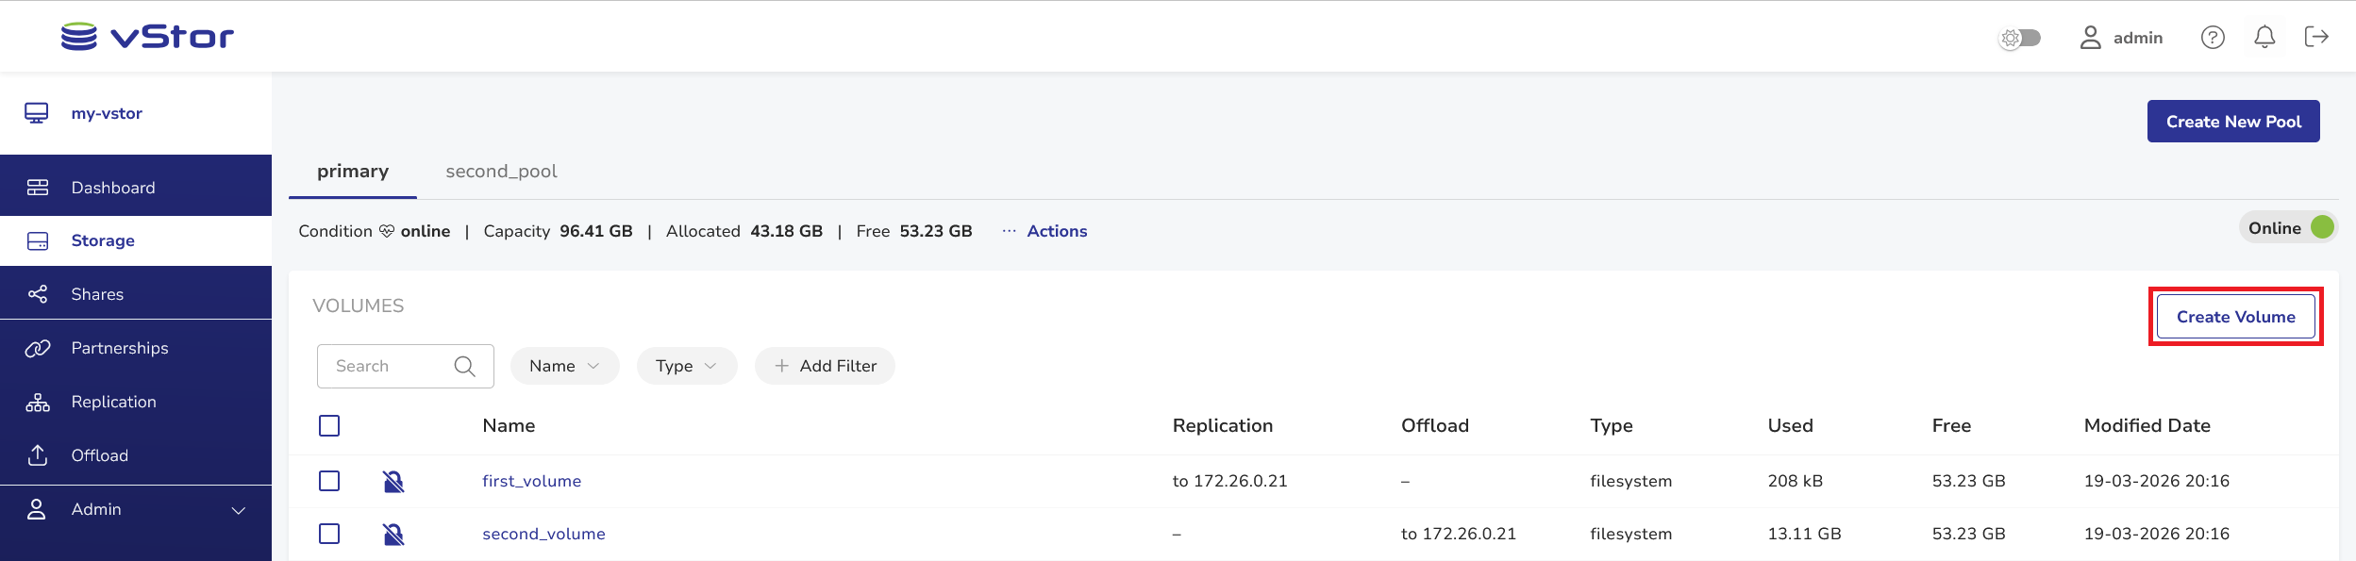Select the first_volume row checkbox
Viewport: 2356px width, 561px height.
click(x=329, y=481)
